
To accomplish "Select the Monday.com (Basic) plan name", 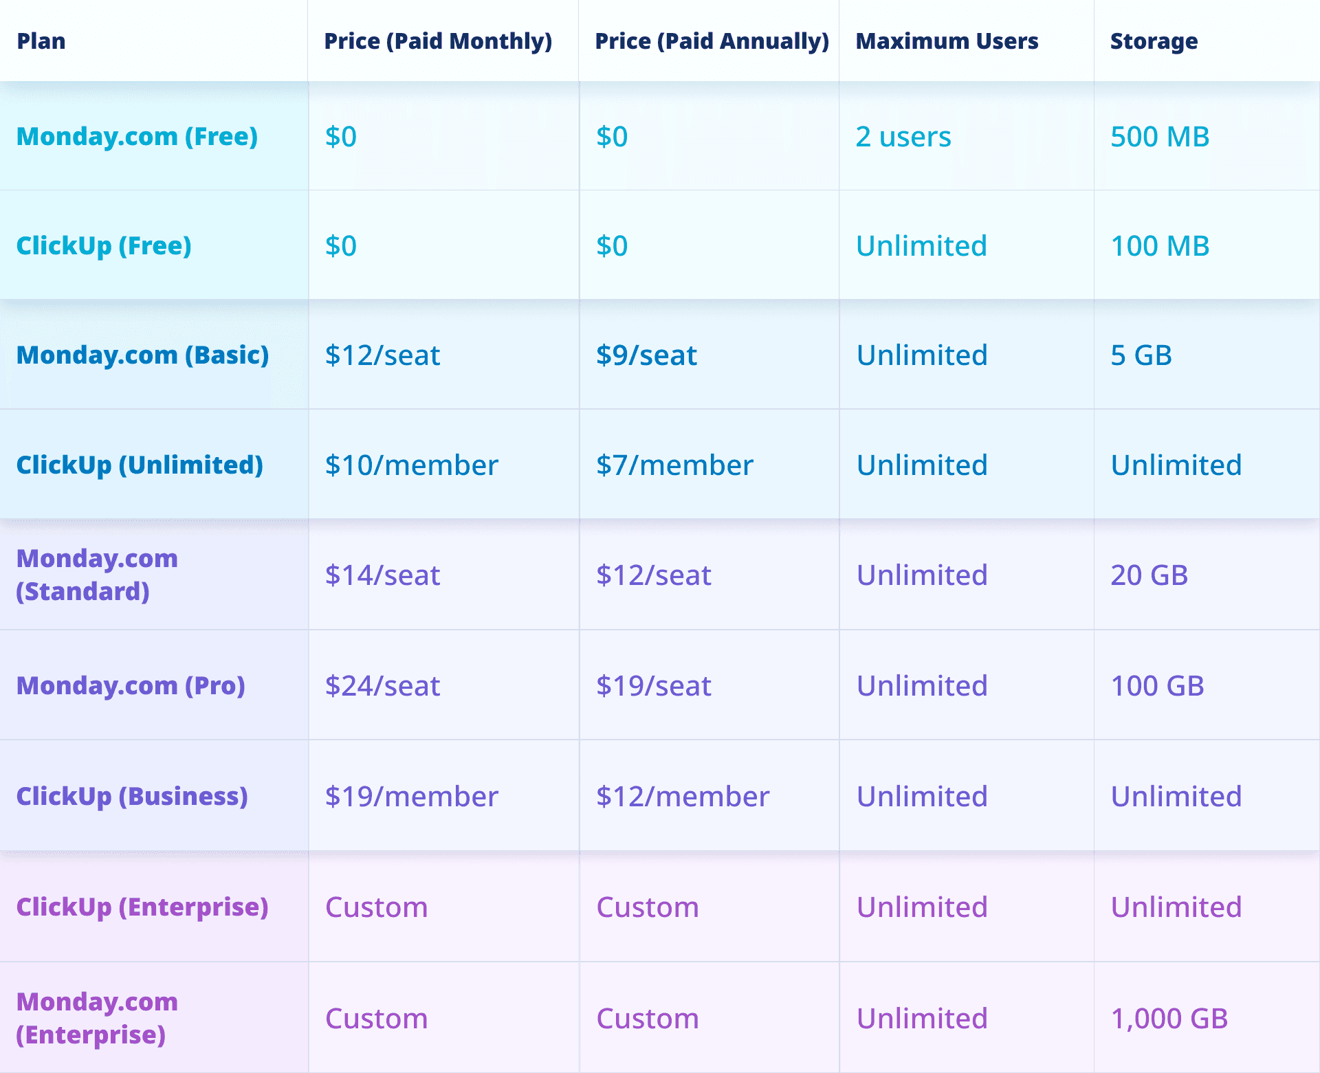I will point(142,355).
